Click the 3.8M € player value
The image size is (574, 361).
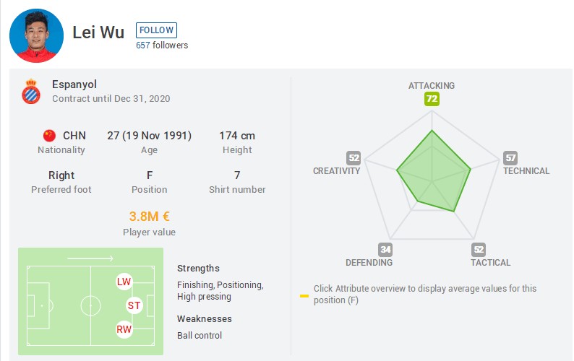click(x=149, y=217)
